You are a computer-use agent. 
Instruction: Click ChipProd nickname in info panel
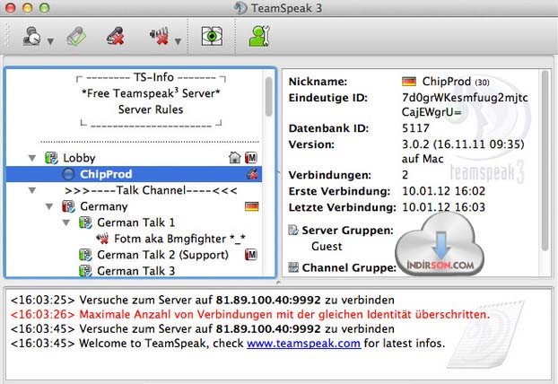446,81
